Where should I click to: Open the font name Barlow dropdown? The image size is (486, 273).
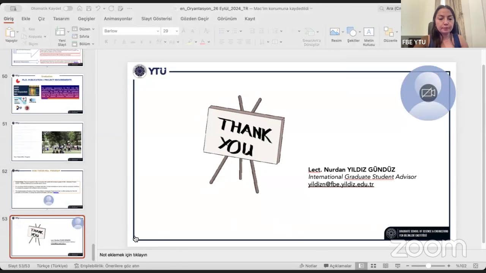(158, 31)
